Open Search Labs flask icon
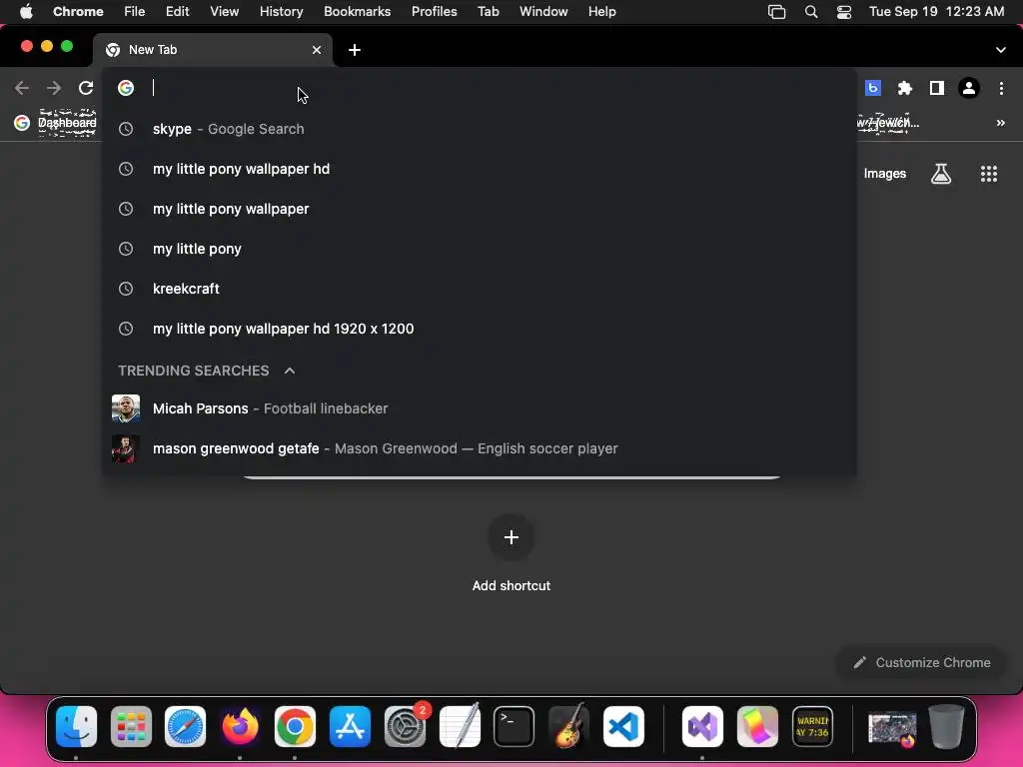Viewport: 1023px width, 767px height. click(940, 174)
